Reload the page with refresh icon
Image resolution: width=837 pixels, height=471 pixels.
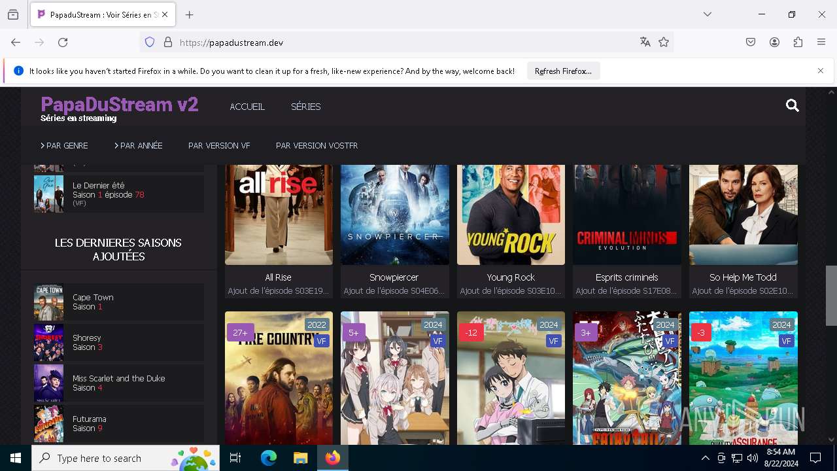pos(63,43)
